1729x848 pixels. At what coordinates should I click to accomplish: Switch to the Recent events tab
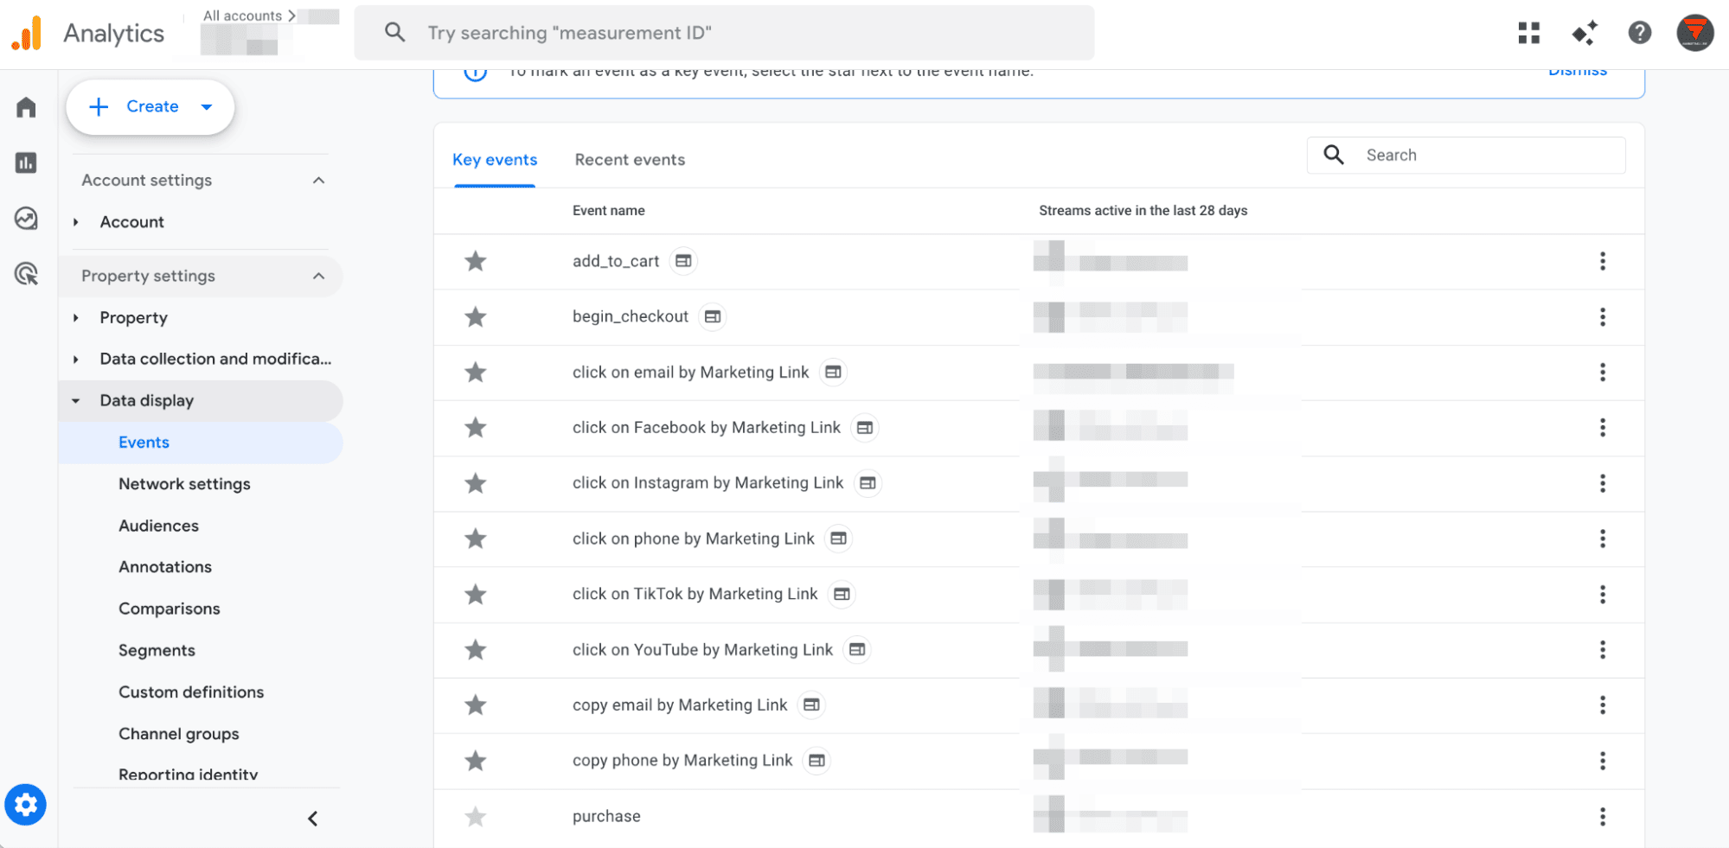[629, 159]
